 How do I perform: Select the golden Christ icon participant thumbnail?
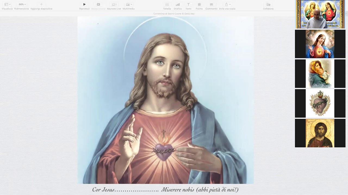(320, 133)
